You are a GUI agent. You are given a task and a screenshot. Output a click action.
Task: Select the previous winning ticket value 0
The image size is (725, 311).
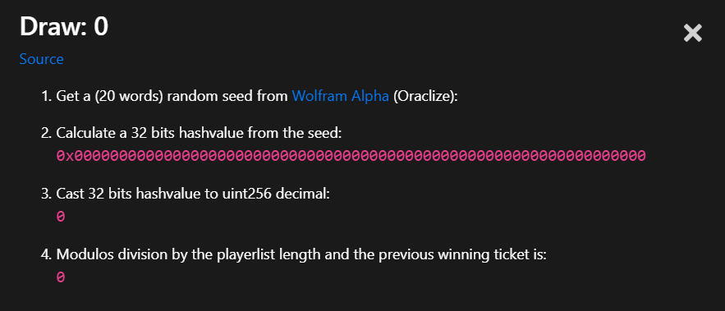[x=61, y=277]
